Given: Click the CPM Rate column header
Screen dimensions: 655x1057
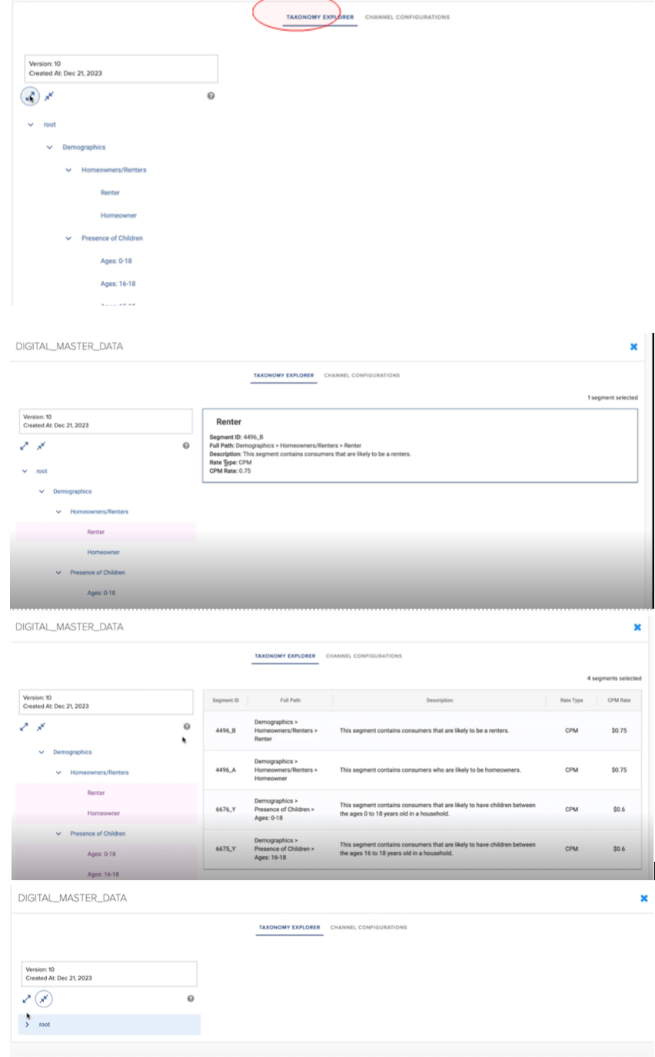Looking at the screenshot, I should [619, 700].
